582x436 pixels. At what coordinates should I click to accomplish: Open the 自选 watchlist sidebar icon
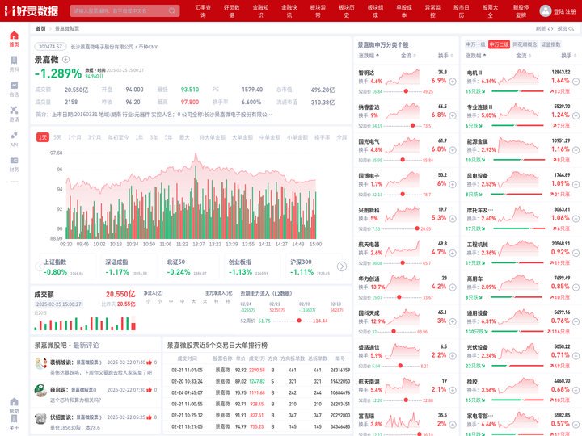(x=14, y=86)
